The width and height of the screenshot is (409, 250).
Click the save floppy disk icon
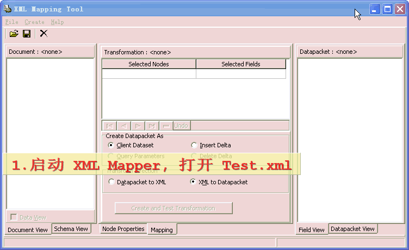click(x=27, y=34)
